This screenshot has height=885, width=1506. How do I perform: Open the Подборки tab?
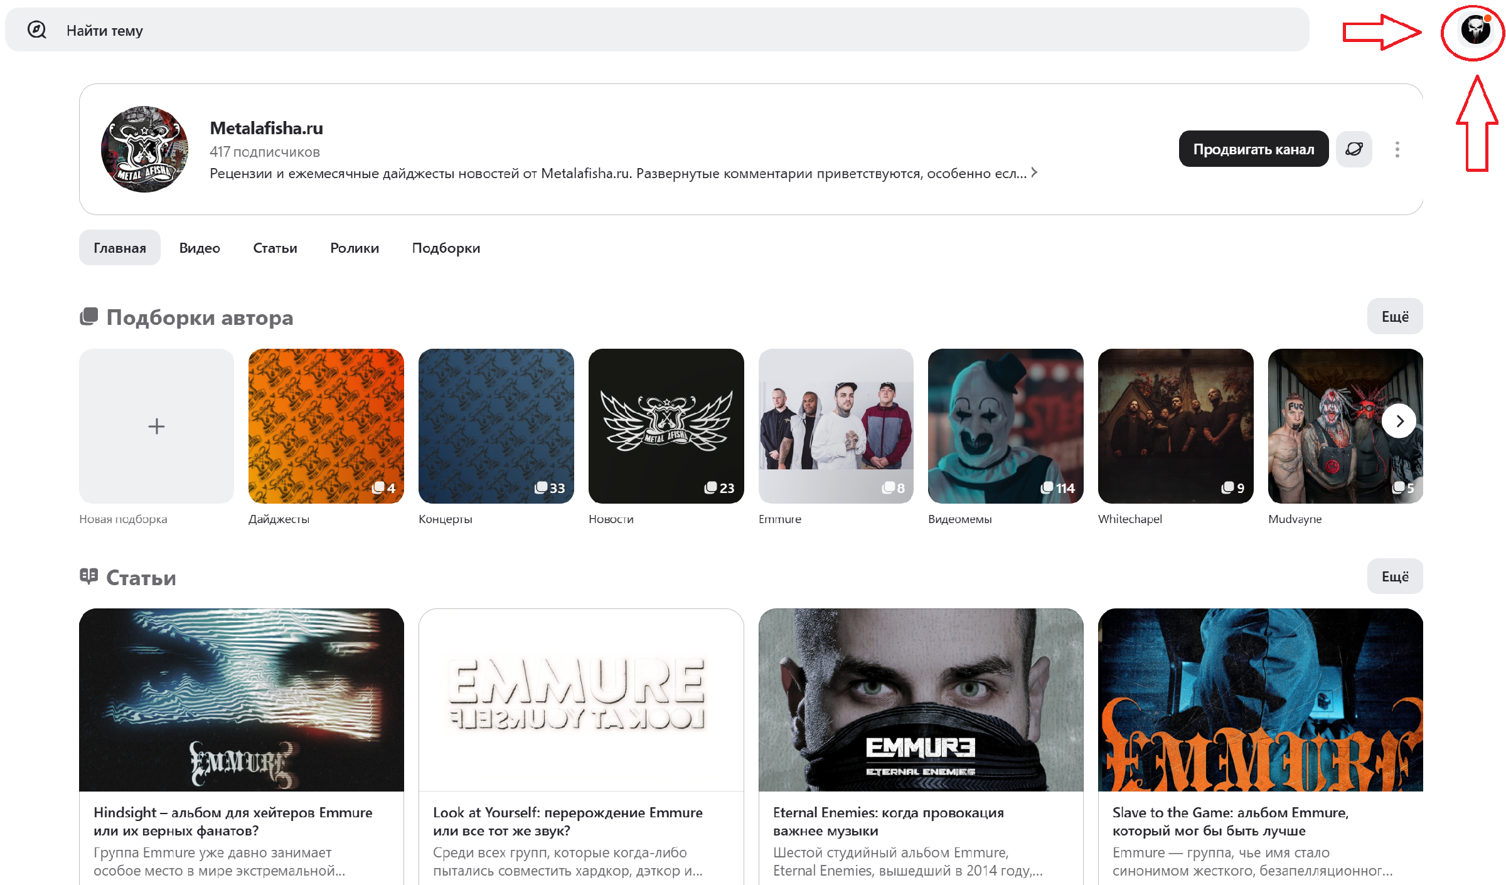point(446,248)
